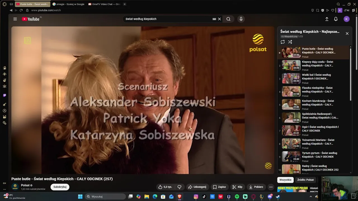Image resolution: width=358 pixels, height=201 pixels.
Task: Click the Udostępnij share button
Action: pos(197,187)
